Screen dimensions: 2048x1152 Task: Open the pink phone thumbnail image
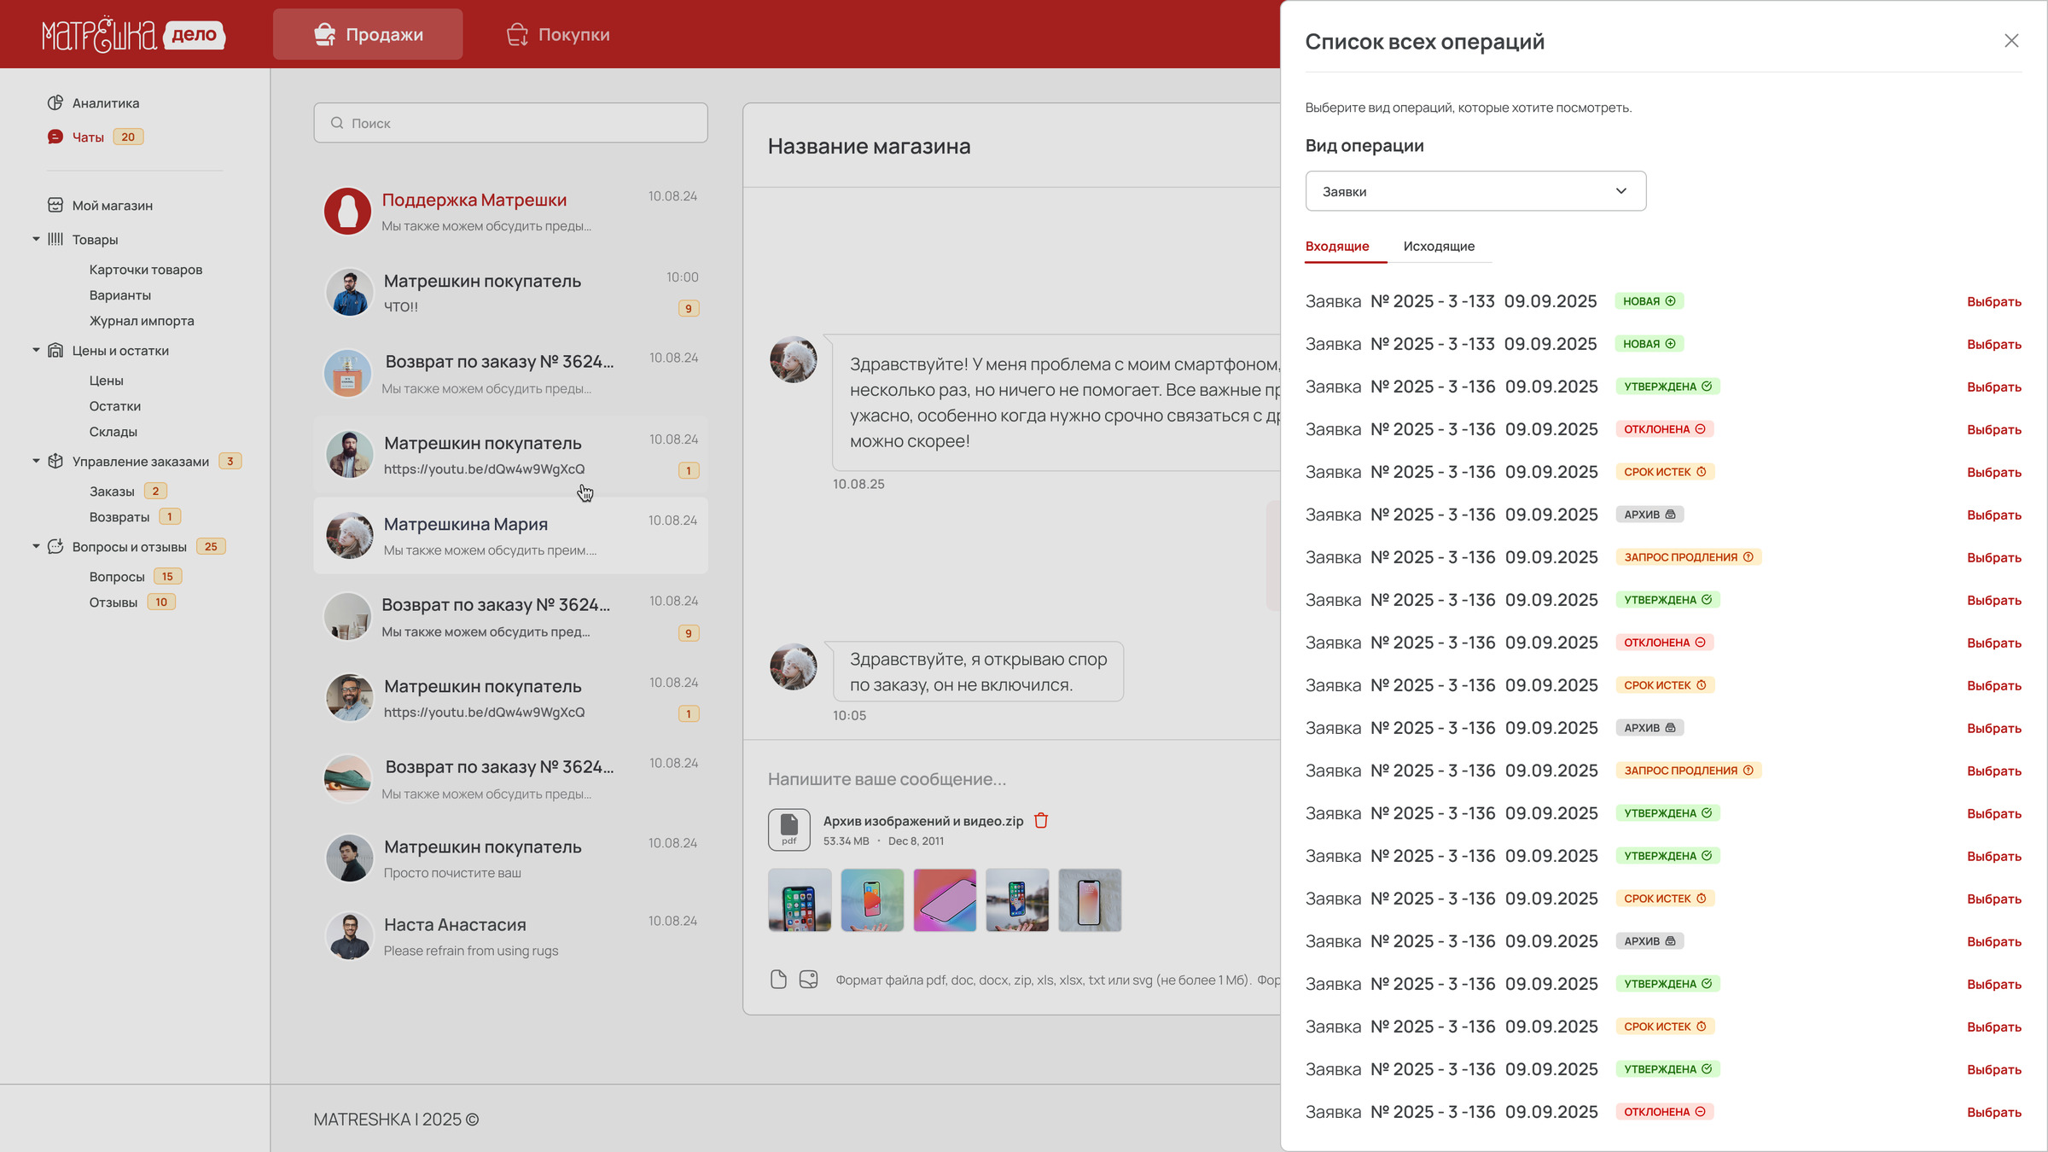[945, 900]
